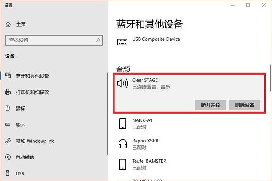Click in the 查找设置 search field

54,40
